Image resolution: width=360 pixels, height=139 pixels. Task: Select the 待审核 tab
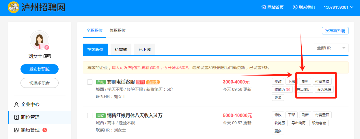click(121, 49)
